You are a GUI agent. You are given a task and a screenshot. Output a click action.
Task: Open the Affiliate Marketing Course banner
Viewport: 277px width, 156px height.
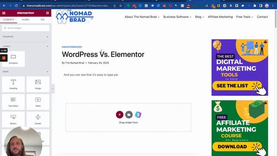(240, 128)
